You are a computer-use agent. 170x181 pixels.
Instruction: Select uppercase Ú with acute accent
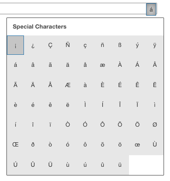(x=15, y=165)
